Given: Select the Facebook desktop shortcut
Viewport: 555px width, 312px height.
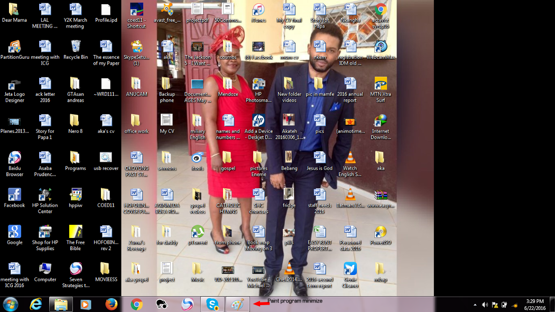Looking at the screenshot, I should pyautogui.click(x=14, y=198).
